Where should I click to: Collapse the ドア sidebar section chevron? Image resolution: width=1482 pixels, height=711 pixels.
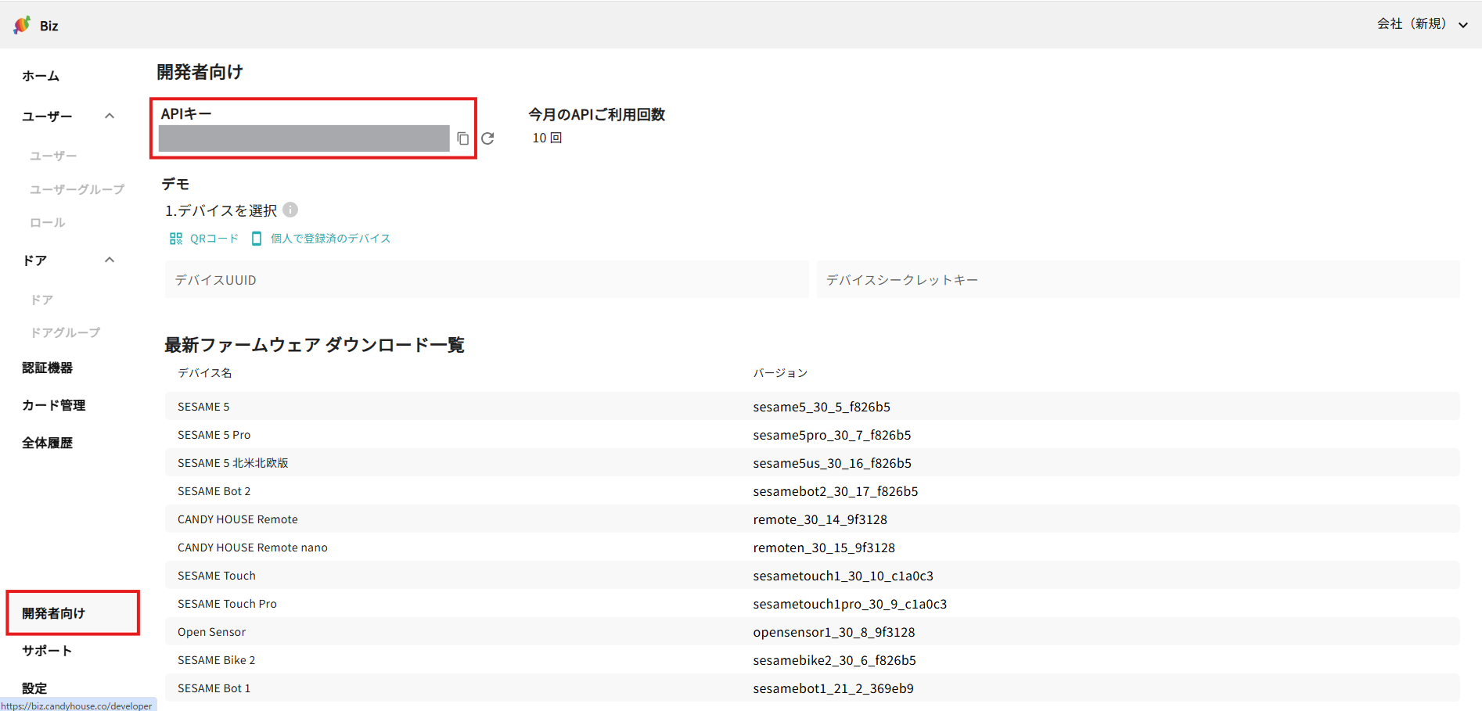(110, 260)
